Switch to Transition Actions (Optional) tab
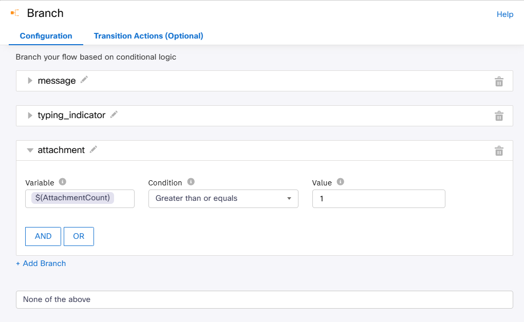The image size is (524, 322). (x=148, y=36)
